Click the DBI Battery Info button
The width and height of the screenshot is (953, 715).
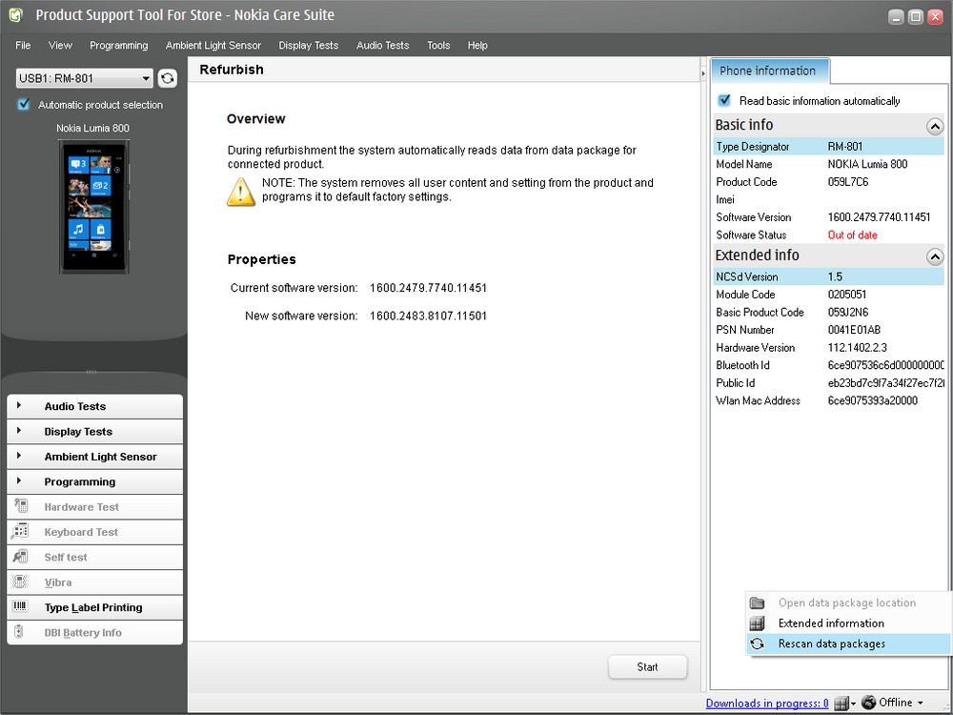coord(94,632)
